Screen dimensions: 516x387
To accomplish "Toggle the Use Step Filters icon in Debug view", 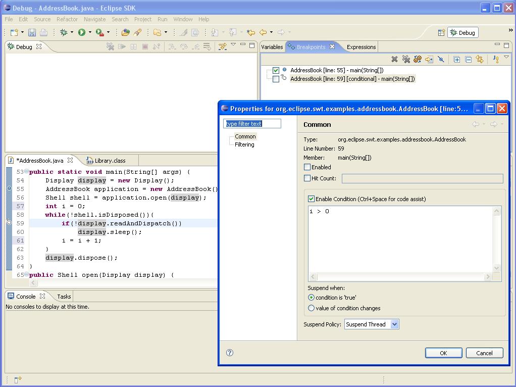I will coord(223,47).
